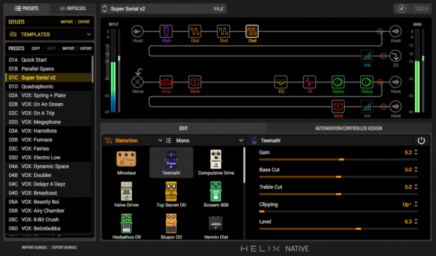The image size is (436, 256).
Task: Click the path 2B Host output block
Action: pos(396,106)
